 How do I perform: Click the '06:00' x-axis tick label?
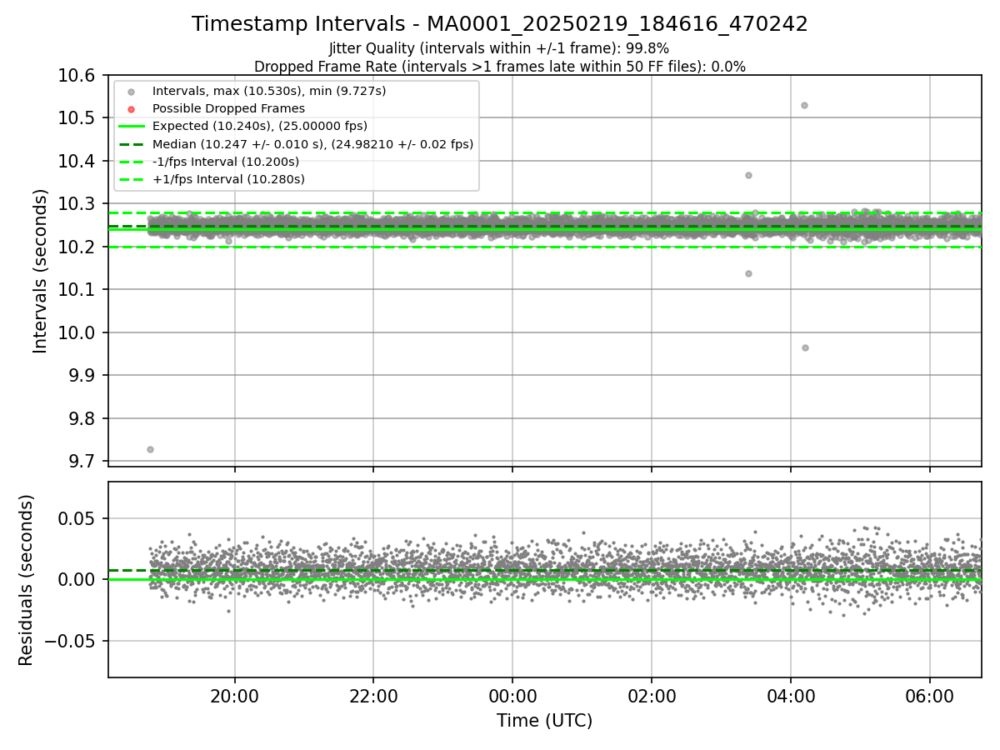tap(930, 696)
